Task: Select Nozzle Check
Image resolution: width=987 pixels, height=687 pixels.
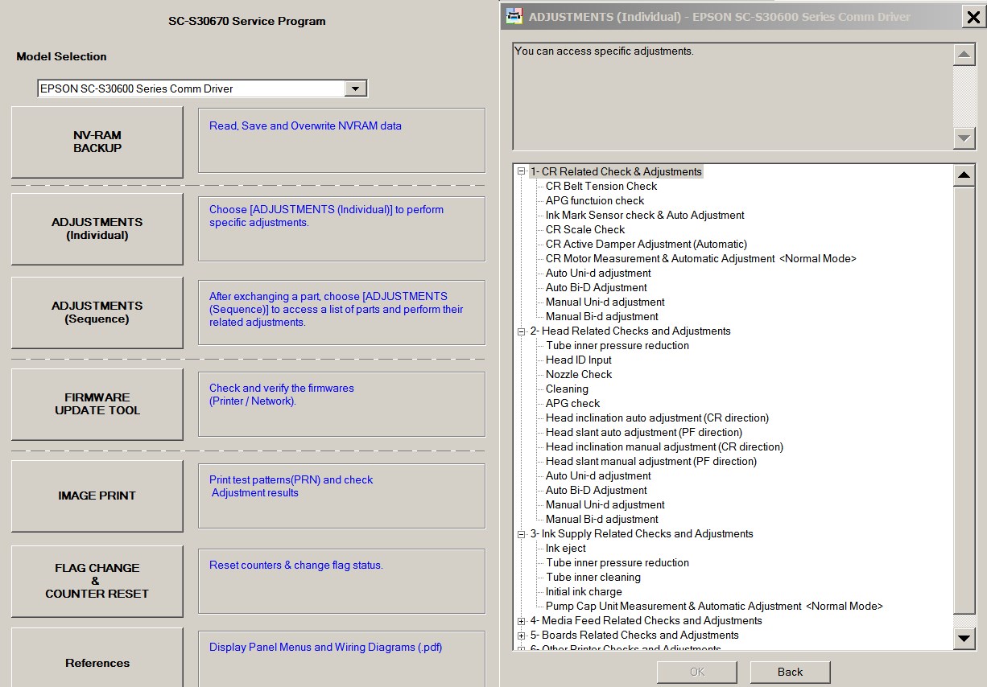Action: 579,374
